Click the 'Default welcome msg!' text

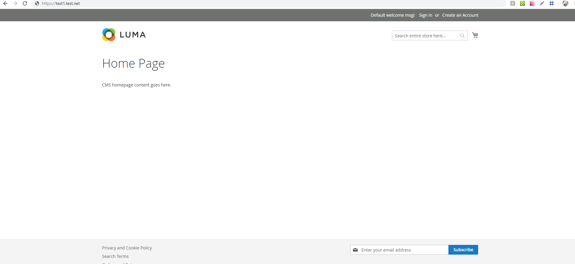coord(393,15)
